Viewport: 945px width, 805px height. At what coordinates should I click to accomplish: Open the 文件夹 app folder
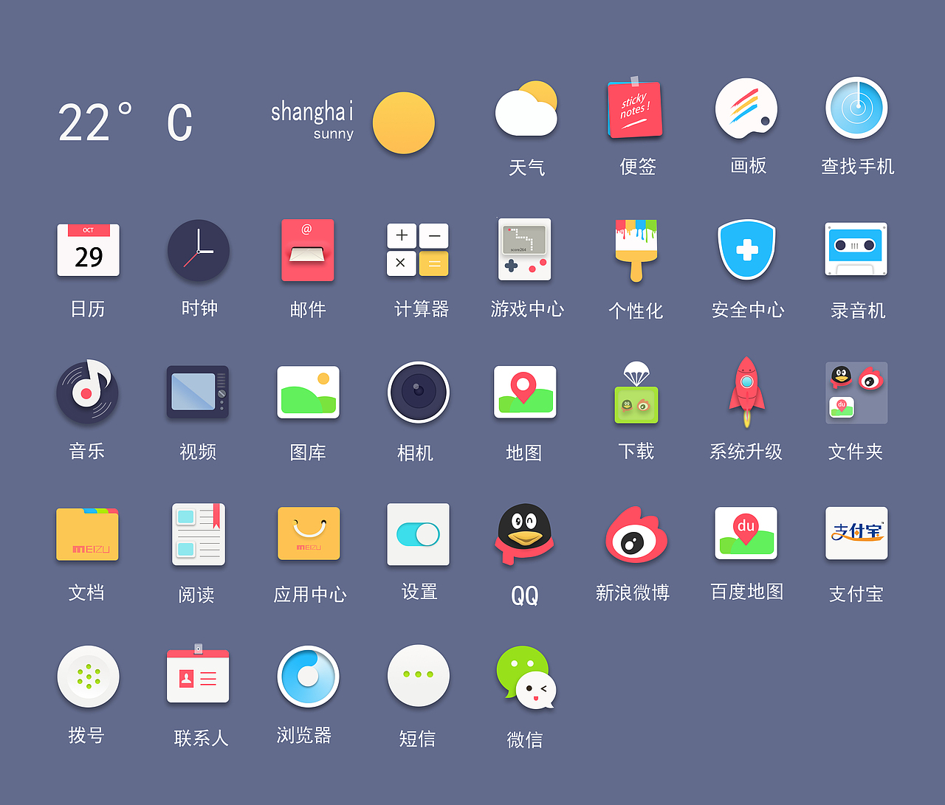[x=856, y=393]
